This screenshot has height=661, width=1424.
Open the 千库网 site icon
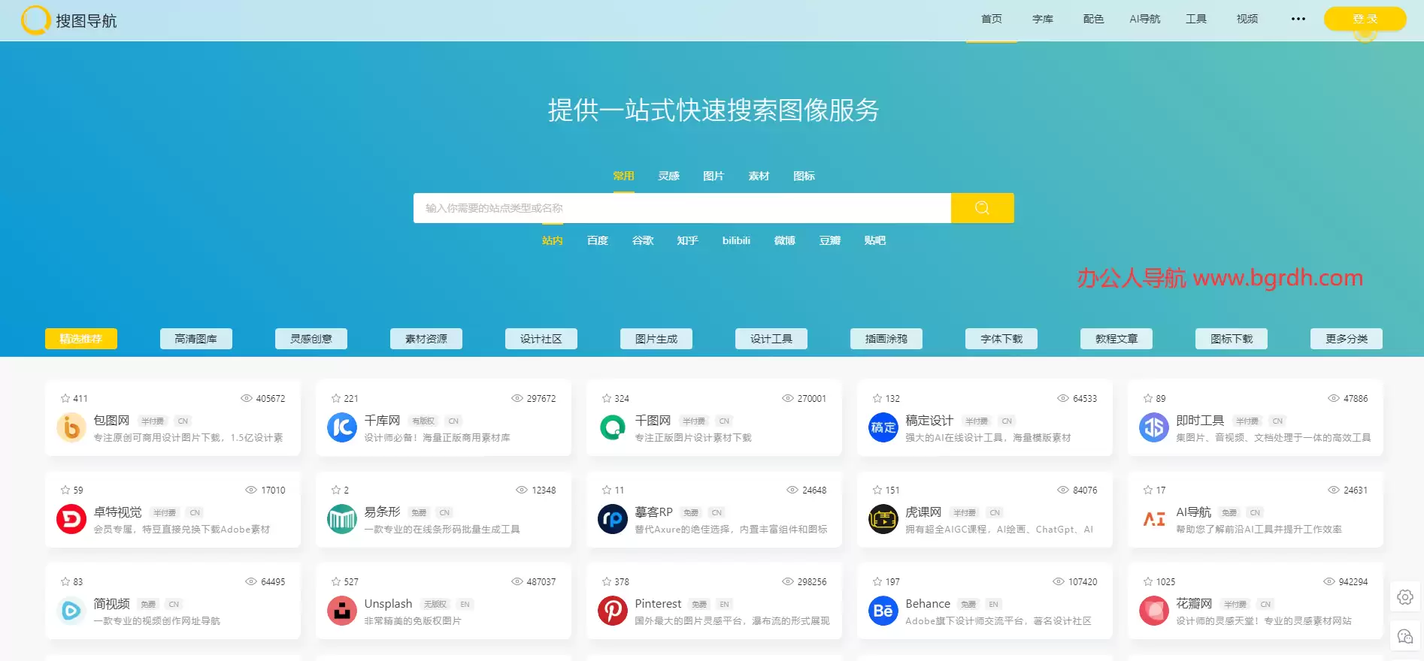[342, 428]
